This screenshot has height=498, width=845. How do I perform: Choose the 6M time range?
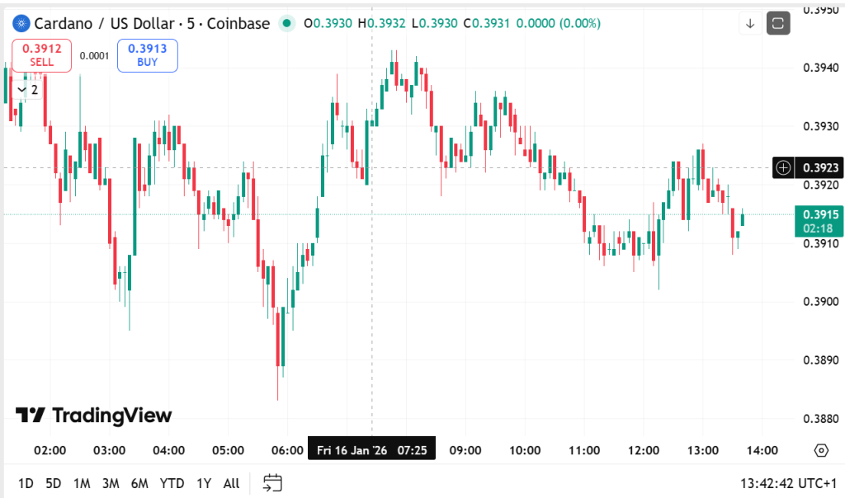click(x=139, y=483)
